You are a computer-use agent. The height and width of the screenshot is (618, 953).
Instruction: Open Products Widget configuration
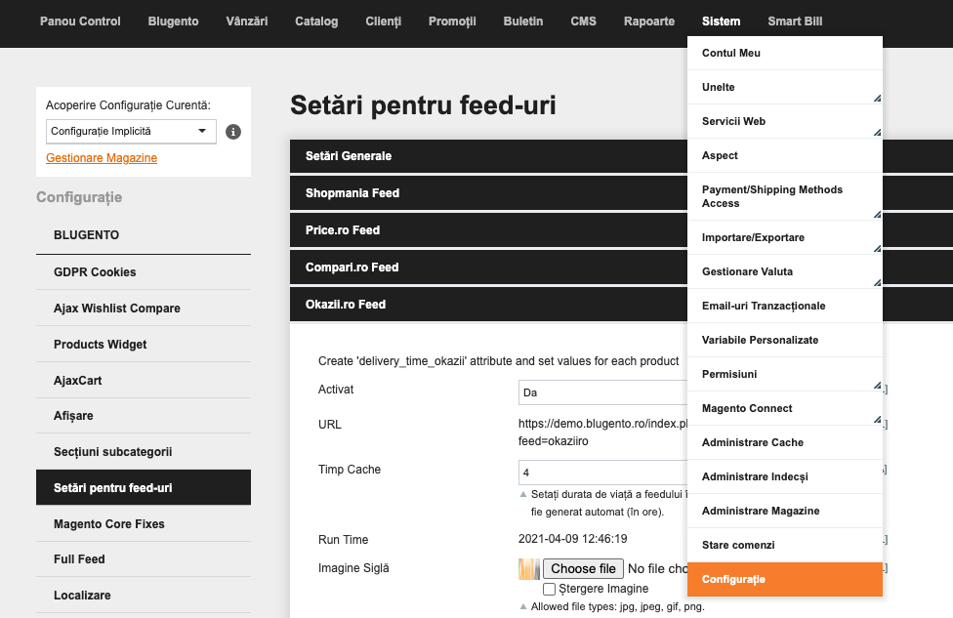pyautogui.click(x=144, y=344)
